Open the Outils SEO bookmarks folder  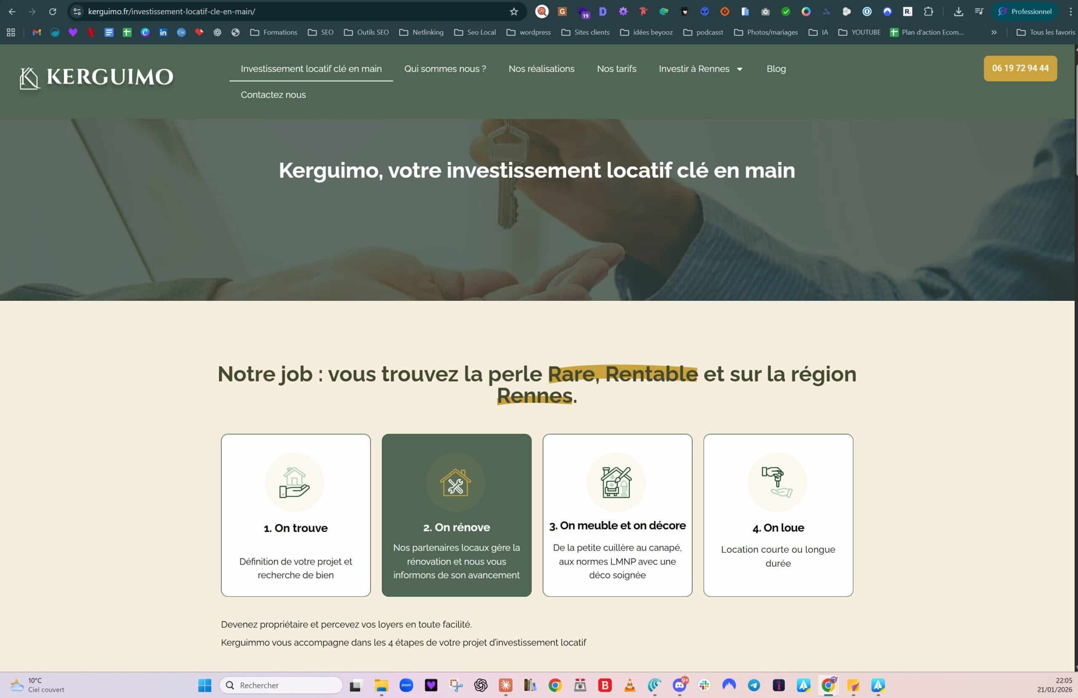click(366, 32)
